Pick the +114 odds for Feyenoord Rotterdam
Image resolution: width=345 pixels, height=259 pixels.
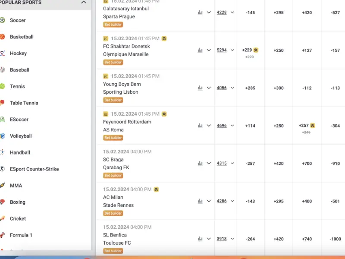[250, 126]
